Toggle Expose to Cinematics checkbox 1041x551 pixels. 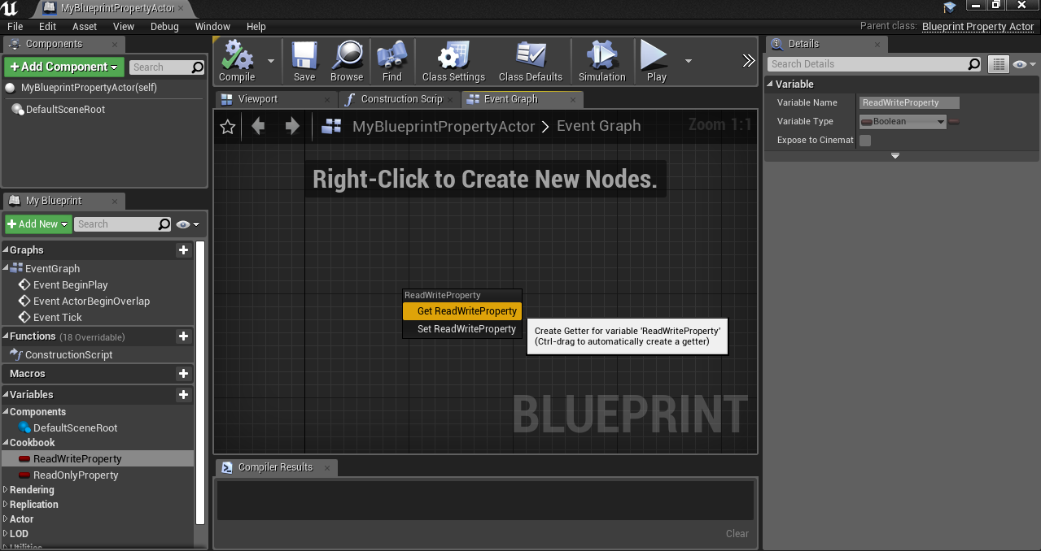click(x=865, y=141)
